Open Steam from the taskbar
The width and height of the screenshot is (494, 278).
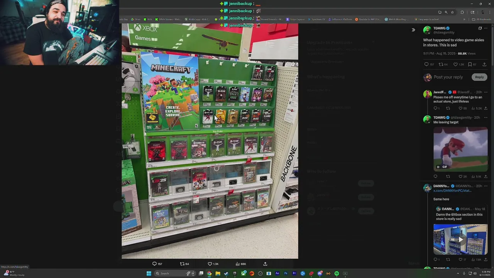point(226,273)
